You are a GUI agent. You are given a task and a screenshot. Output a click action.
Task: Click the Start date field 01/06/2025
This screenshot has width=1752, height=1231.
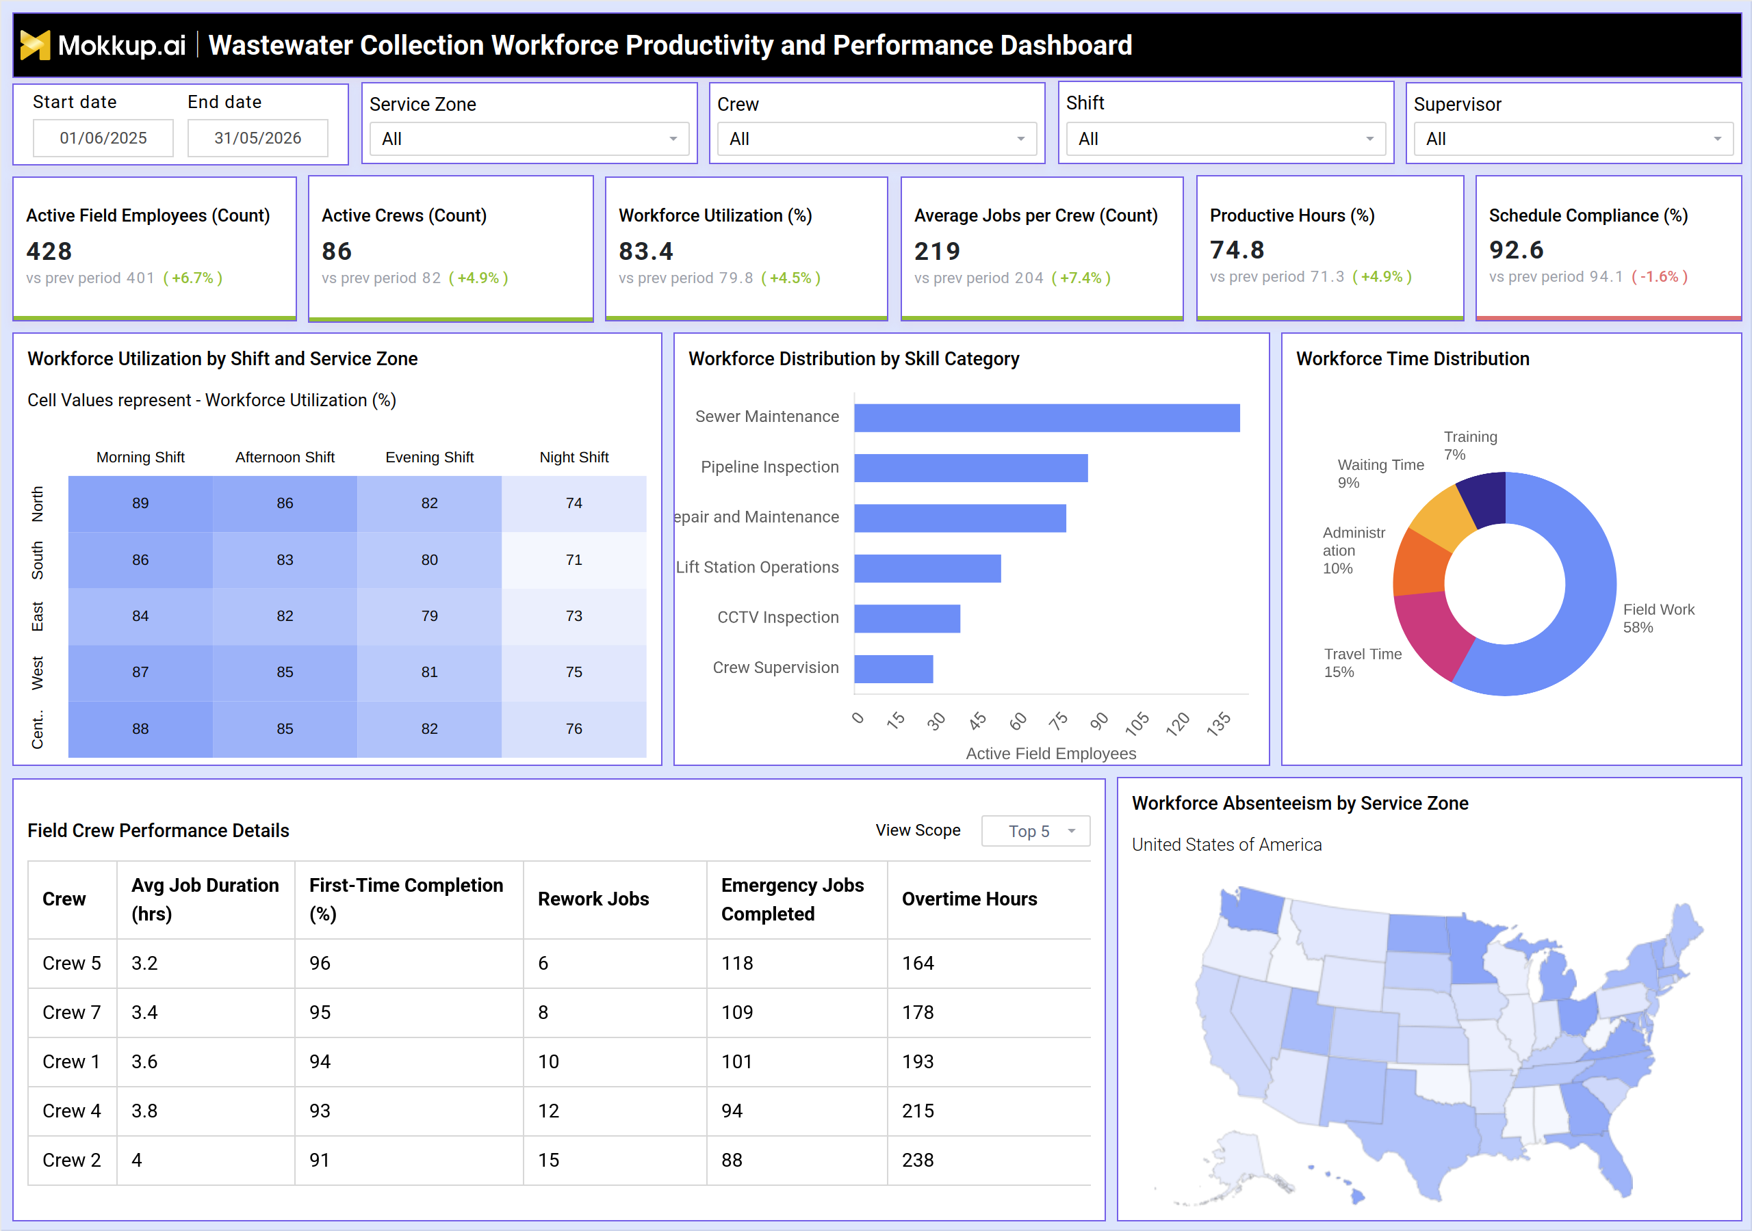coord(103,138)
